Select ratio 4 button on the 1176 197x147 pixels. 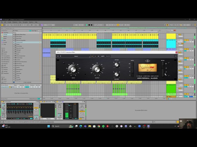(132, 75)
